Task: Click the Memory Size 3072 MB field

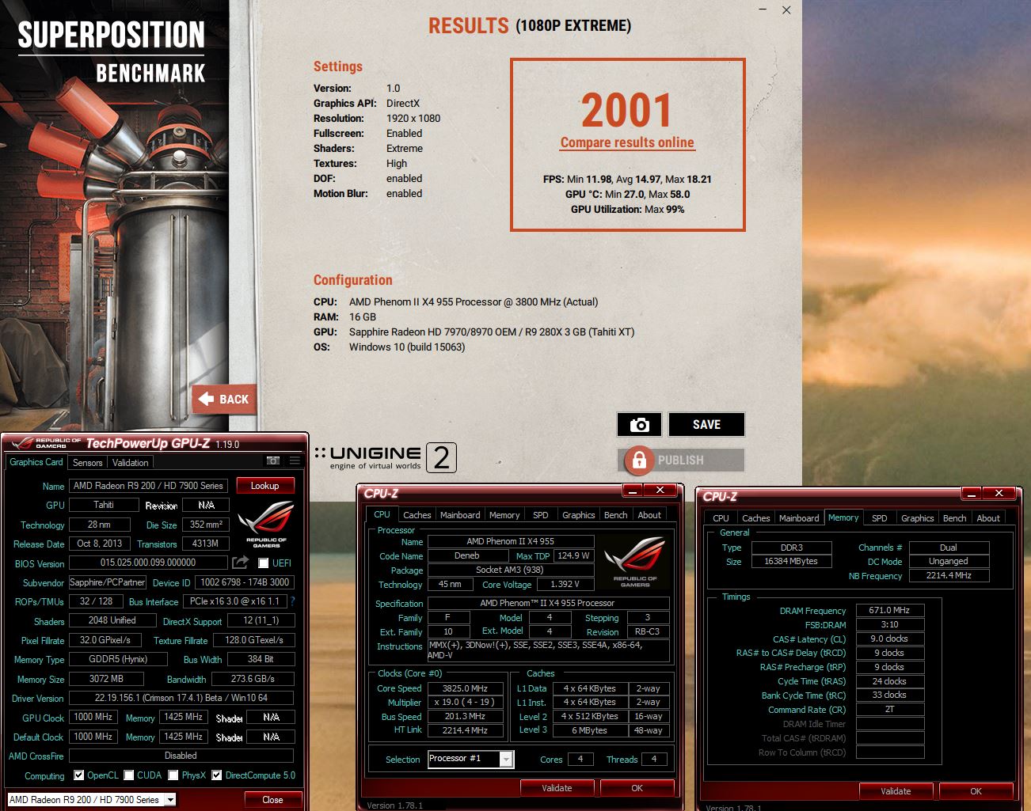Action: [x=106, y=679]
